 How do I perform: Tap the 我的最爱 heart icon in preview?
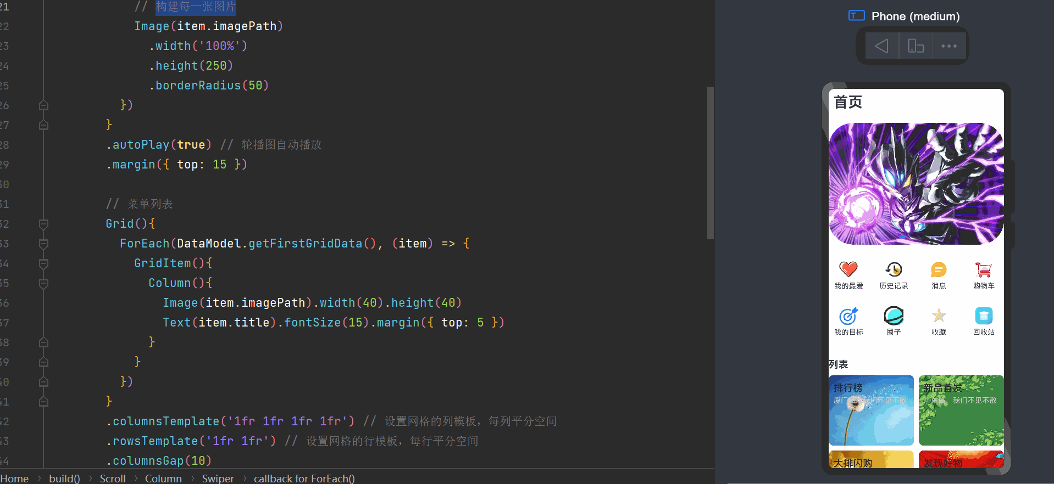[x=848, y=269]
